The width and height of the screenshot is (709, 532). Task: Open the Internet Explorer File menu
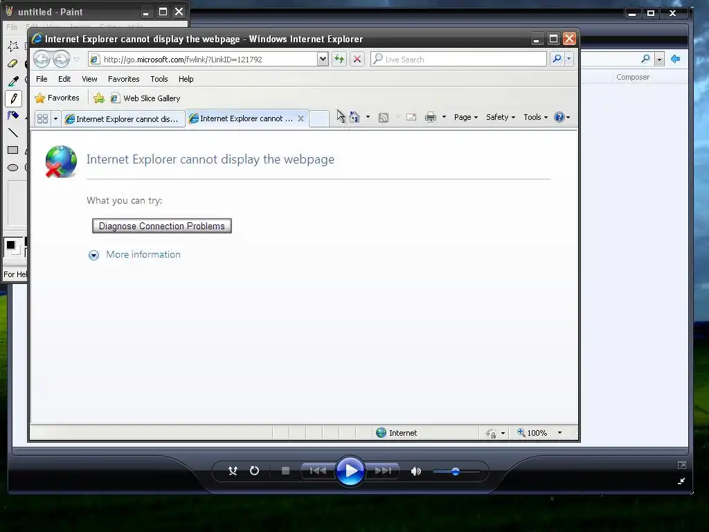(42, 79)
